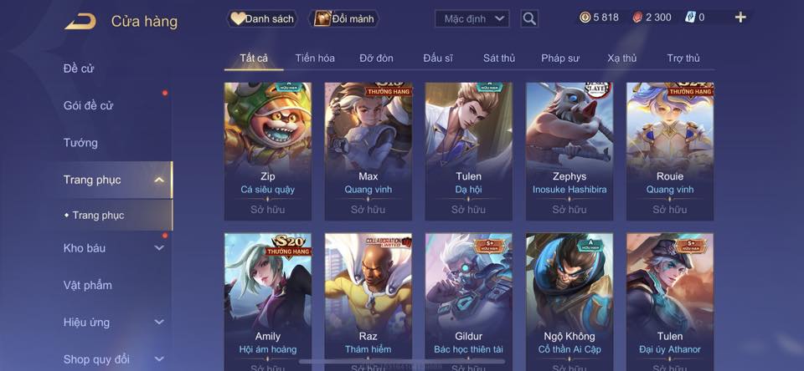
Task: Expand the Shop quy đổi section
Action: tap(159, 358)
